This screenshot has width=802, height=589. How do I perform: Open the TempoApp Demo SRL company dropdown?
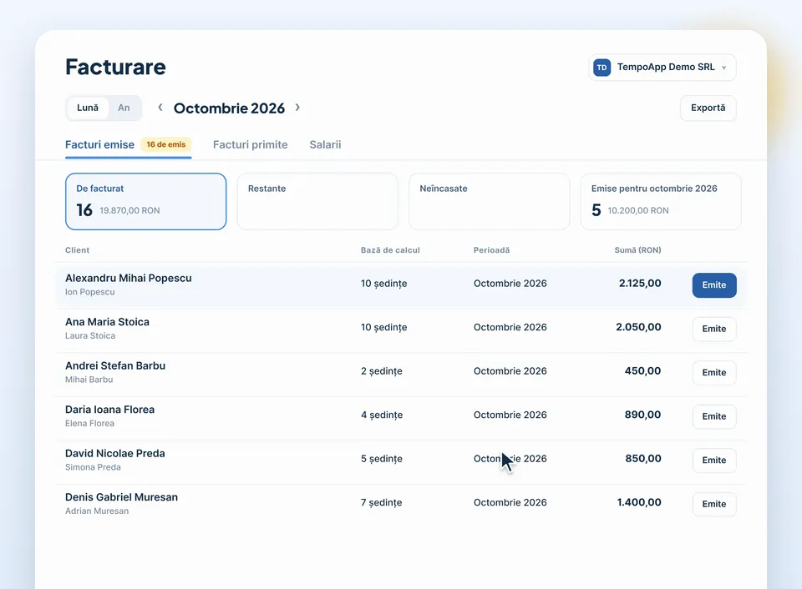tap(662, 68)
